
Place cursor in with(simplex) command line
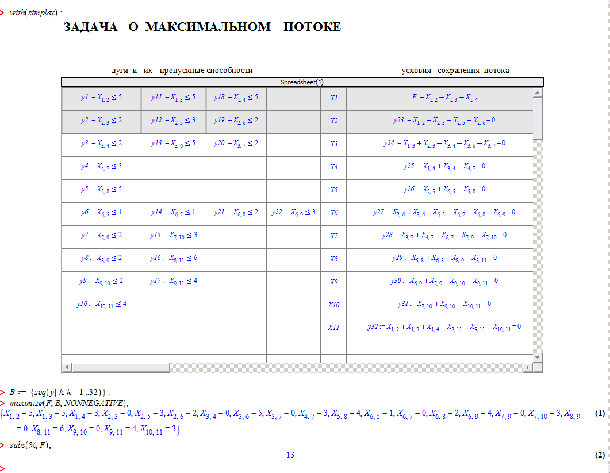point(36,13)
